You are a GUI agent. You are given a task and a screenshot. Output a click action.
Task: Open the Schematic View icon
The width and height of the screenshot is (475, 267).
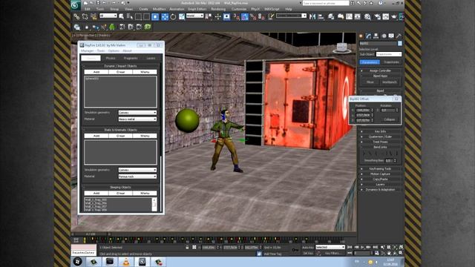coord(358,16)
